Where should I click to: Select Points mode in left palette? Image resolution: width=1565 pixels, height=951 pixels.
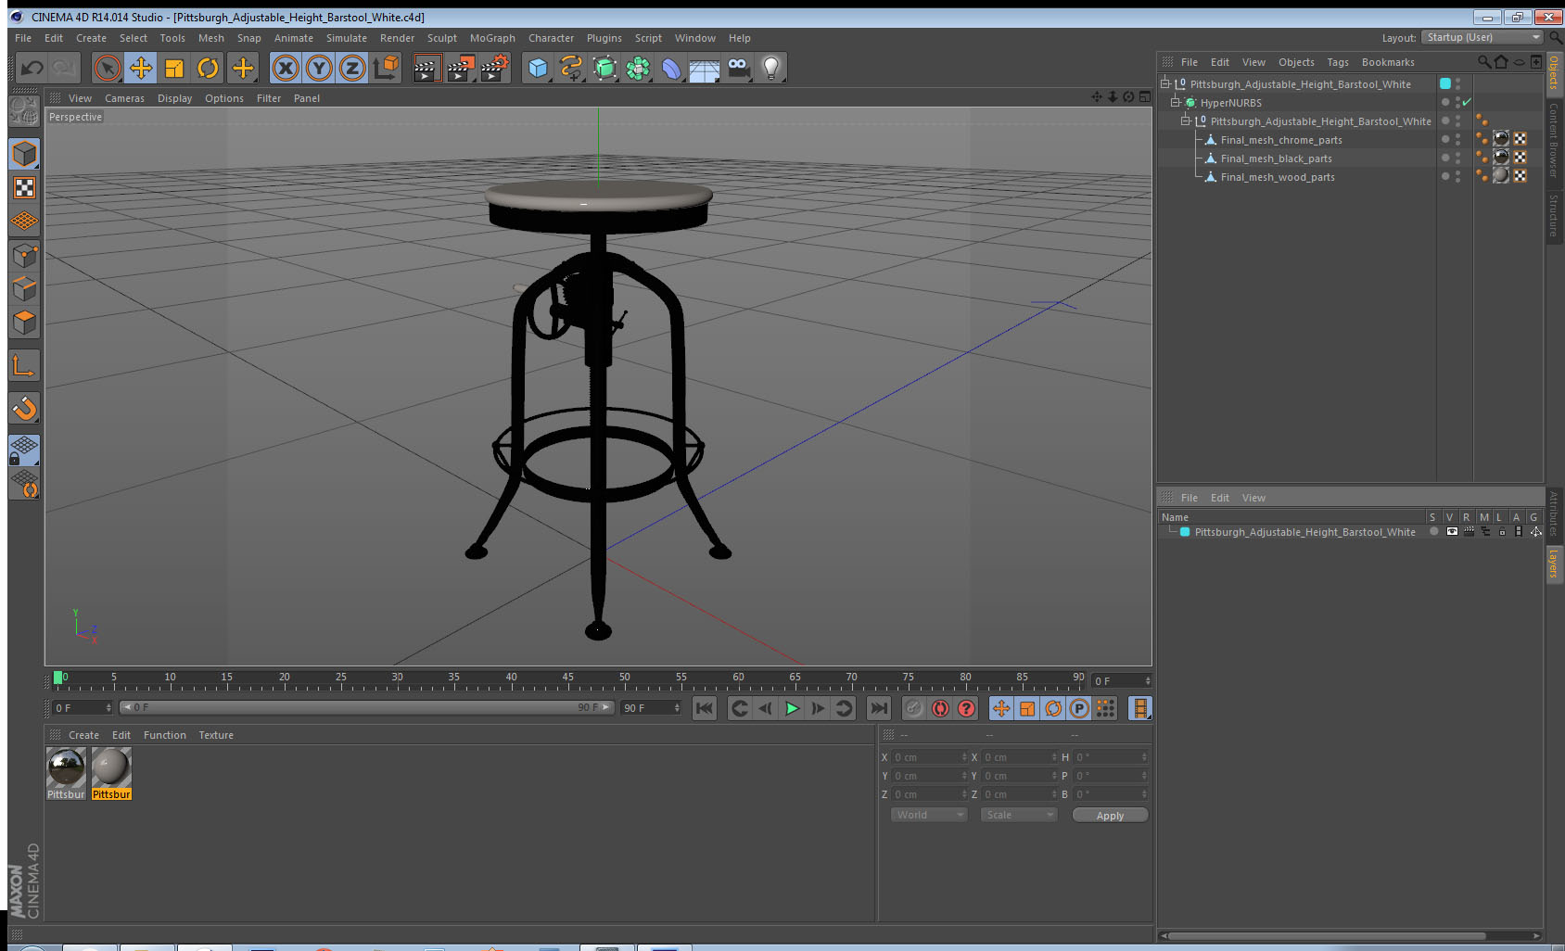(24, 255)
